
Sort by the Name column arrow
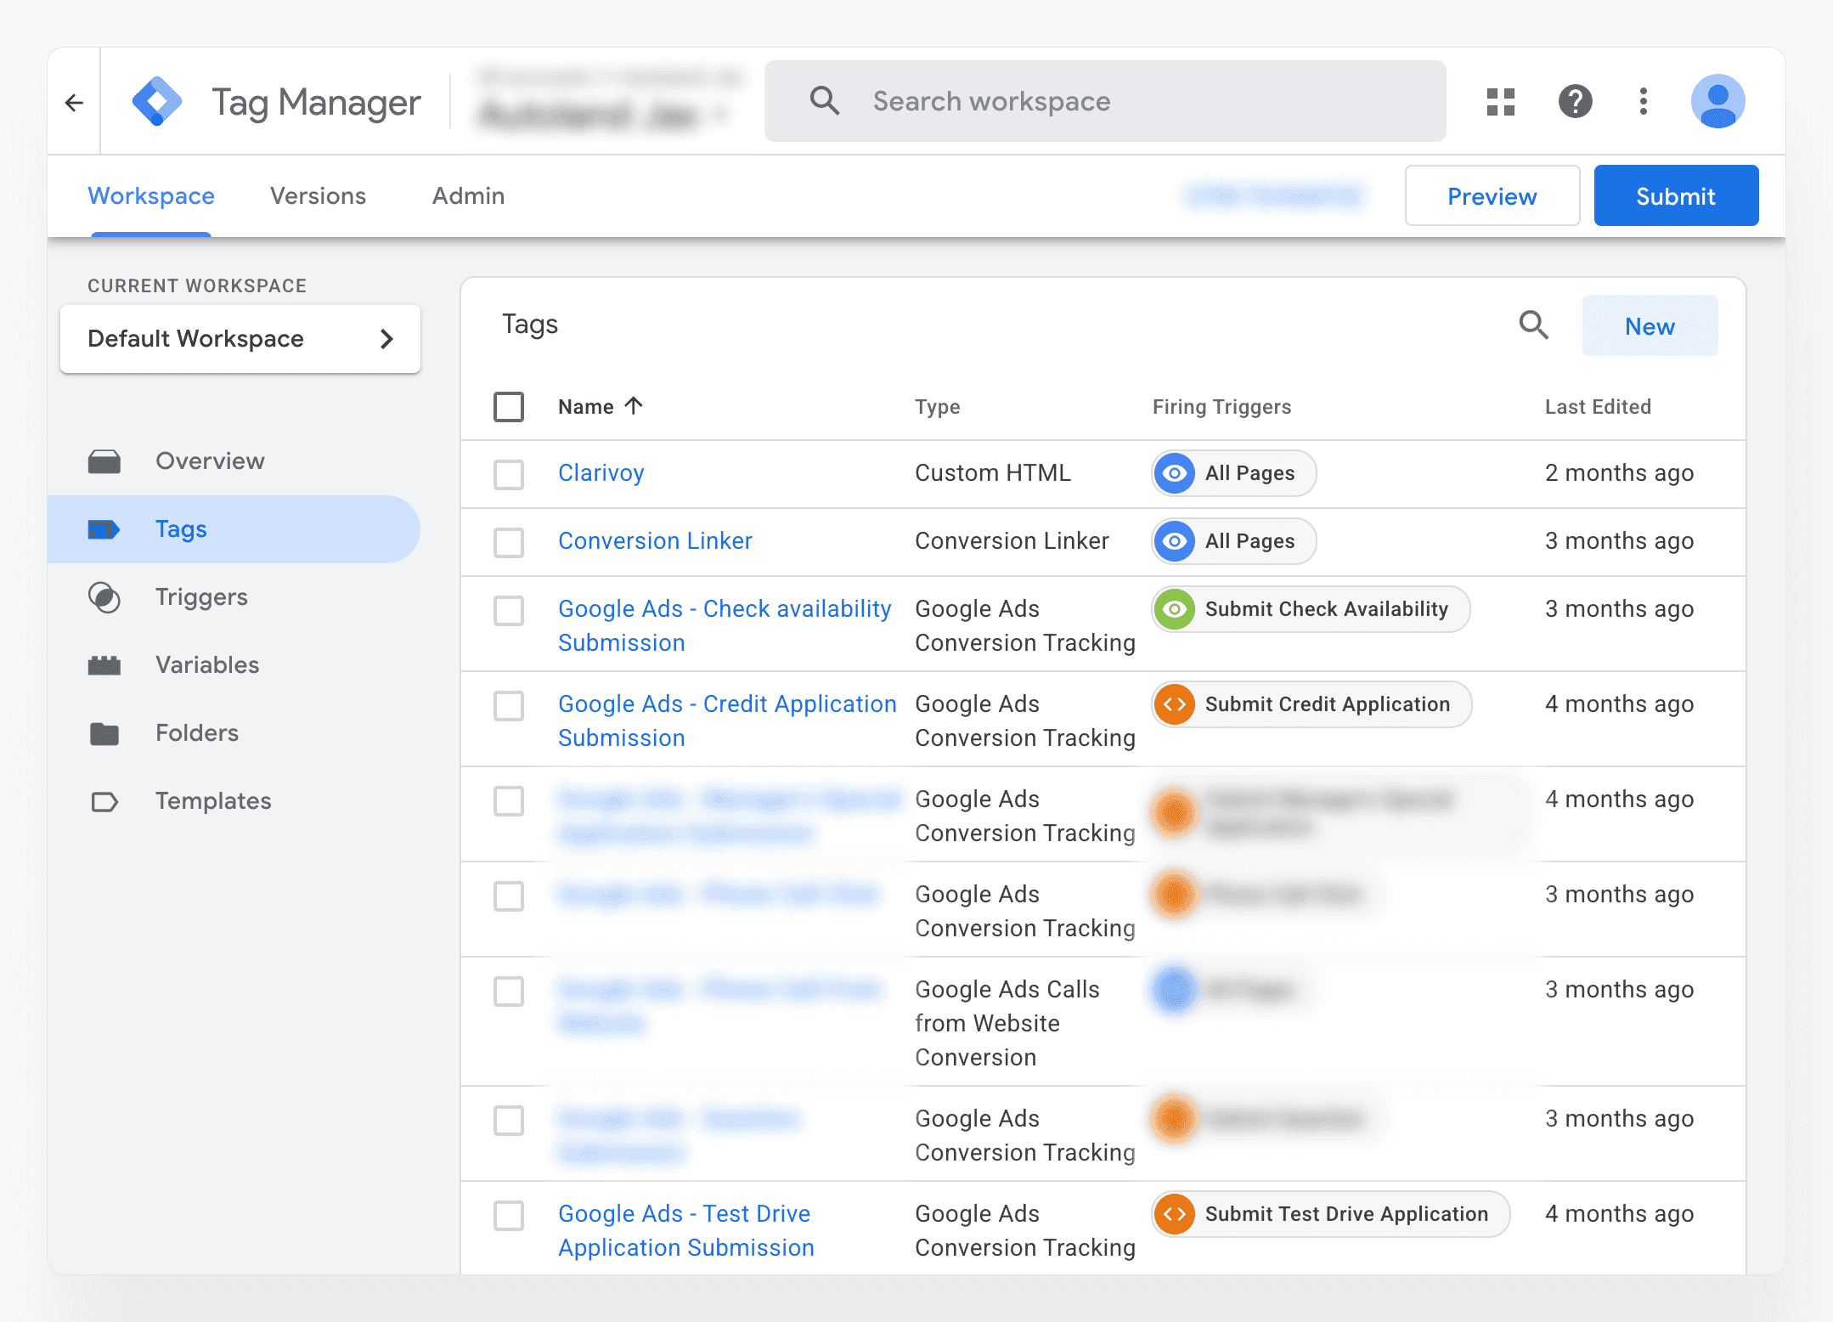tap(634, 406)
